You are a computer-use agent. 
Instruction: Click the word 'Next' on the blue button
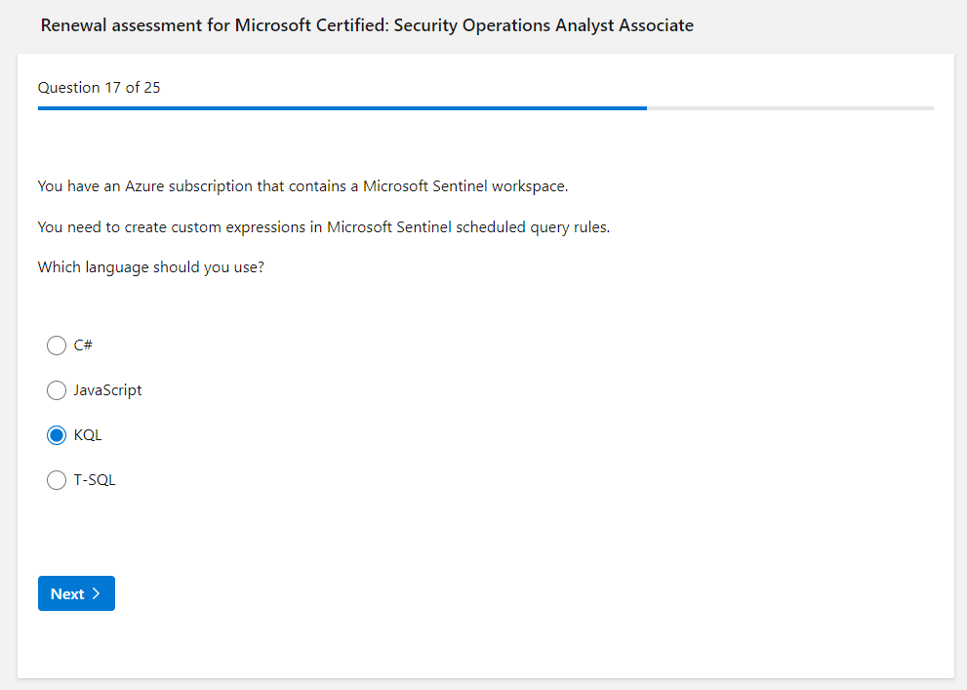67,594
